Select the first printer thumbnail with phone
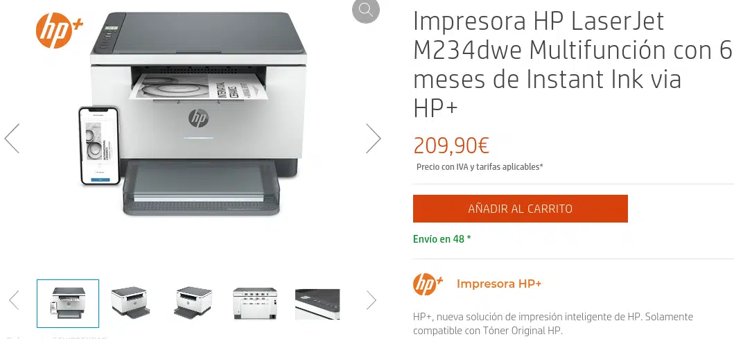734x339 pixels. pyautogui.click(x=68, y=304)
